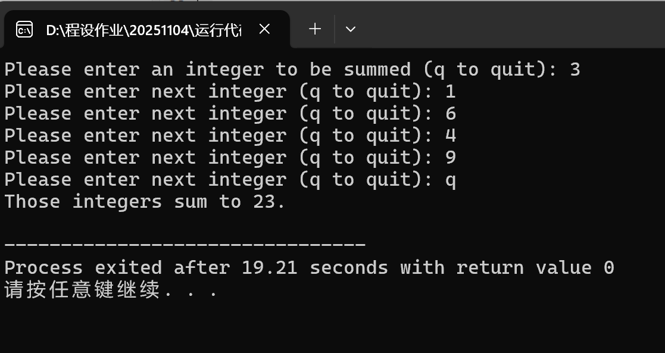Click the line where 1 was entered
The height and width of the screenshot is (353, 665).
click(x=229, y=92)
